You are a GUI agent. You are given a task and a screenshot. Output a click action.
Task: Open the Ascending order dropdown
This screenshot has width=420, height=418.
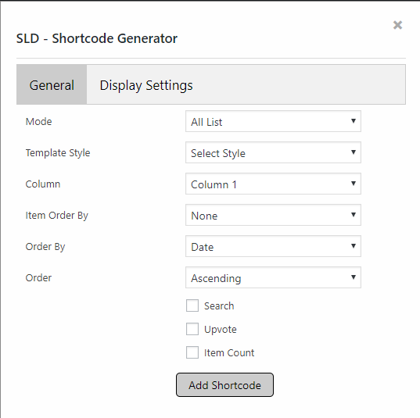pos(273,277)
